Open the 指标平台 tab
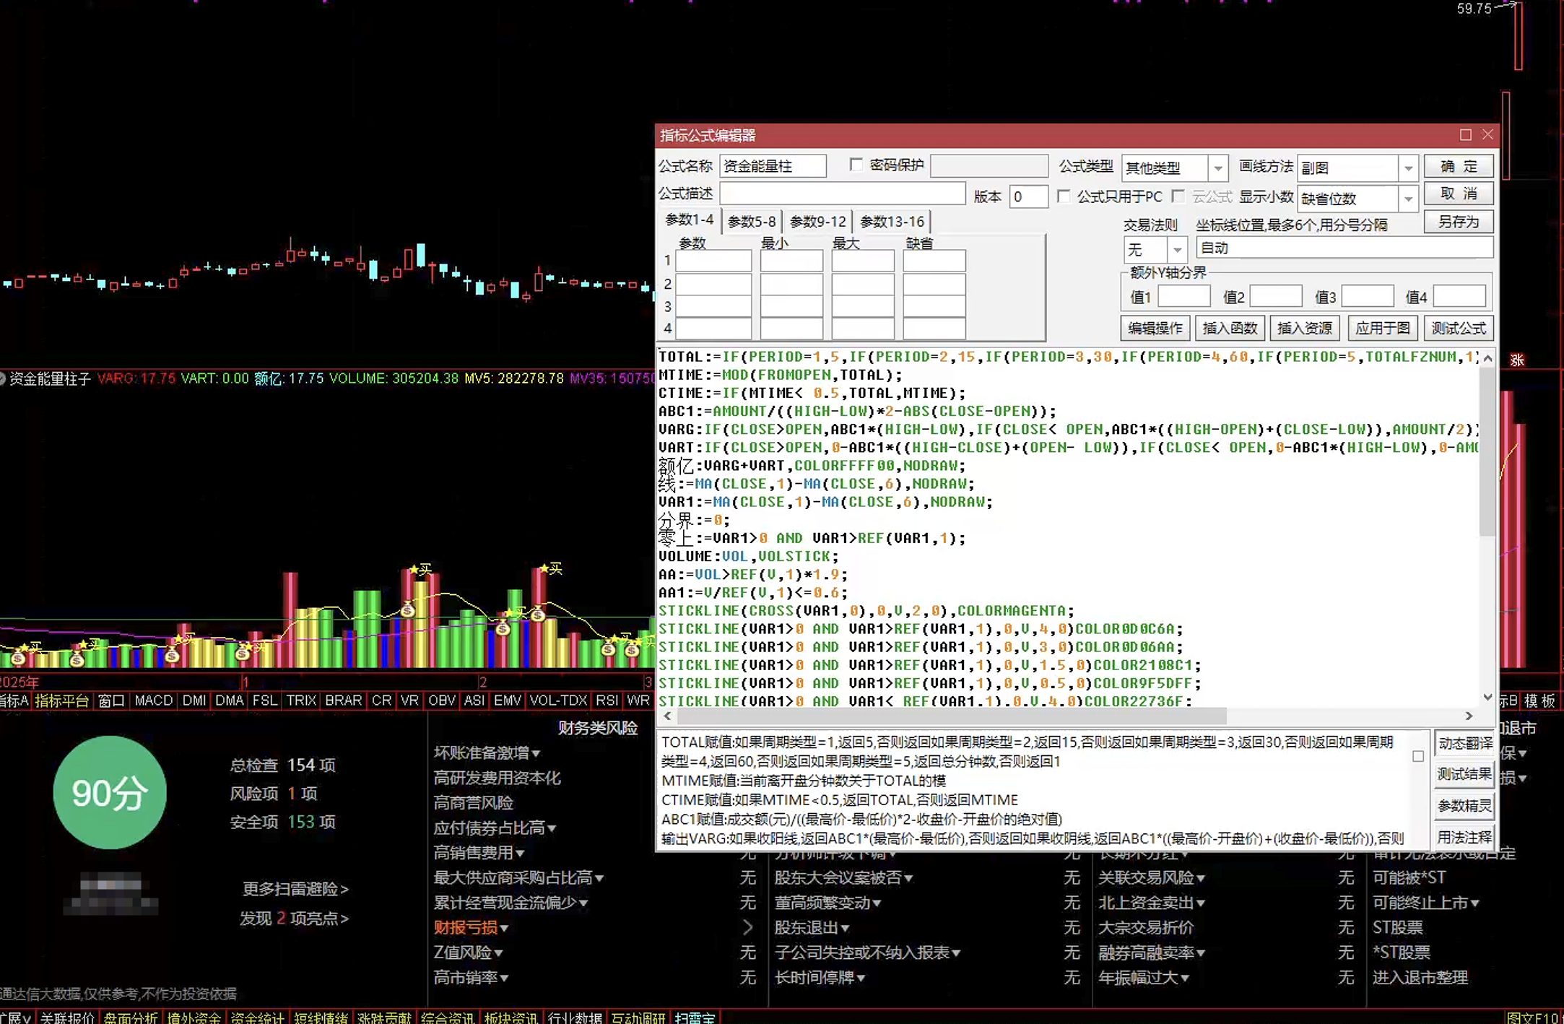The height and width of the screenshot is (1024, 1564). pyautogui.click(x=62, y=700)
